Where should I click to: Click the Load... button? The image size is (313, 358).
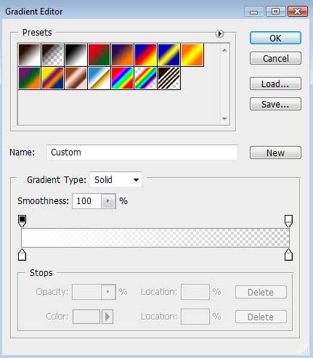pos(275,84)
